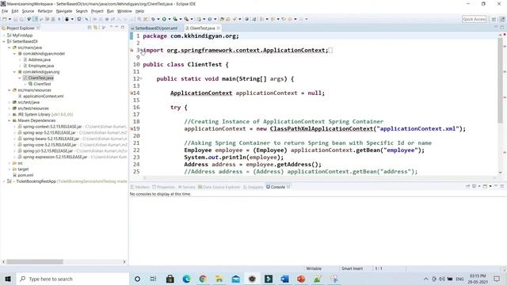Collapse the src/main/resources folder
Screen dimensions: 507x285
pyautogui.click(x=9, y=90)
